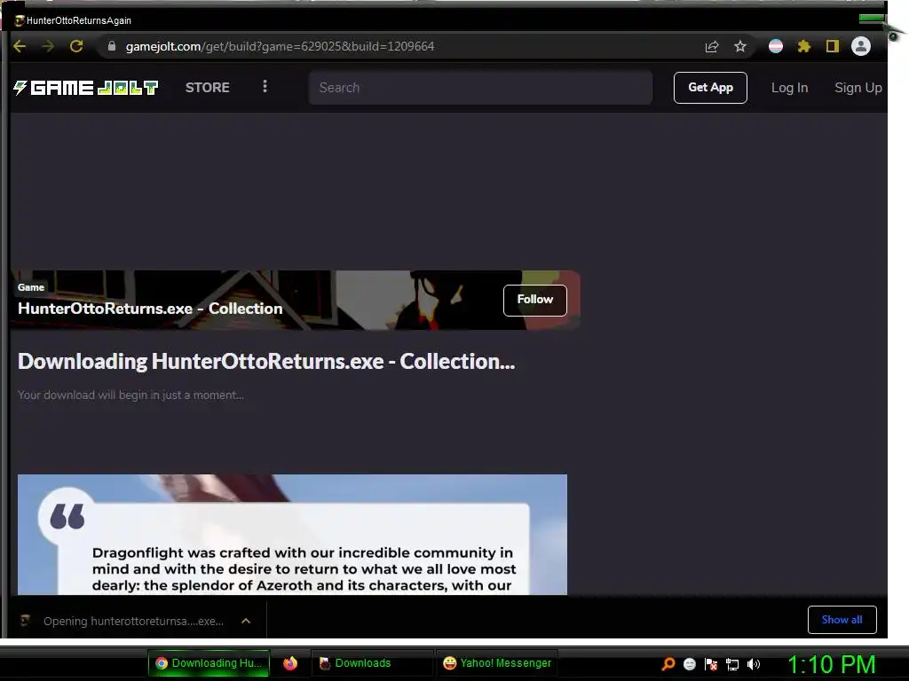Click the flag with red X tray icon
This screenshot has height=681, width=909.
(711, 664)
